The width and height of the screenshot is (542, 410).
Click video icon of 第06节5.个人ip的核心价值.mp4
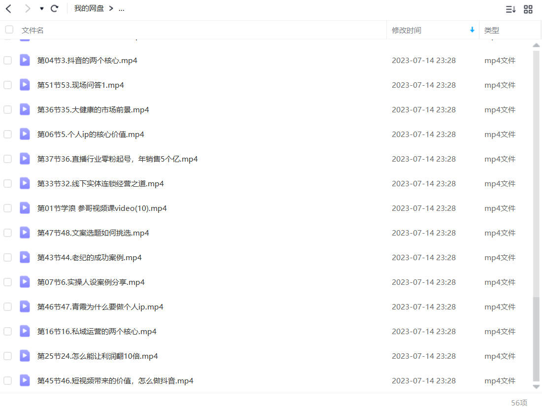(25, 134)
